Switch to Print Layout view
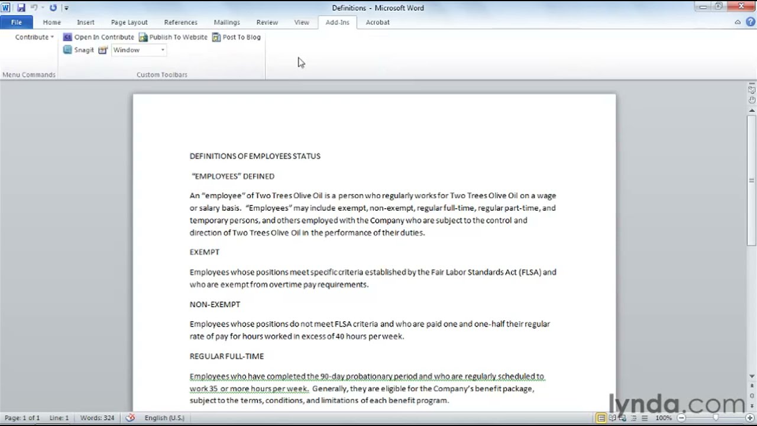 (601, 418)
